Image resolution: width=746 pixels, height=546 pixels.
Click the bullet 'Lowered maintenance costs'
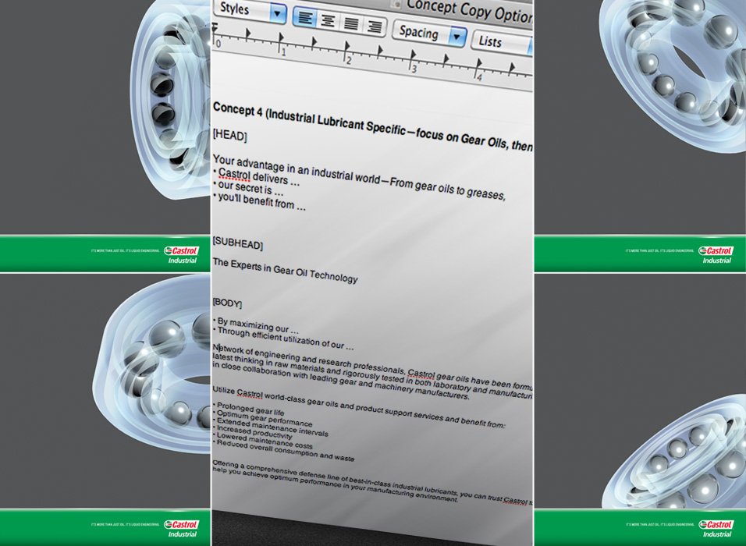(x=263, y=439)
